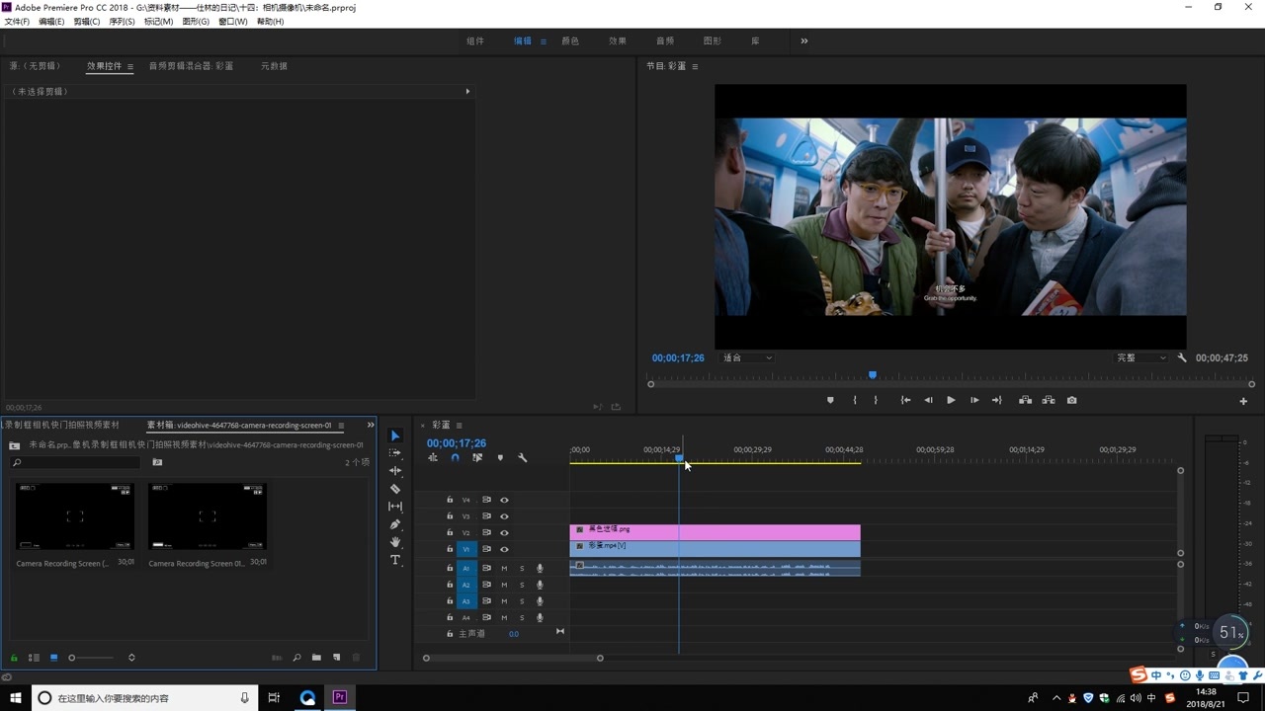Go to In point in Program monitor
Screen dimensions: 1265x711
pyautogui.click(x=905, y=400)
